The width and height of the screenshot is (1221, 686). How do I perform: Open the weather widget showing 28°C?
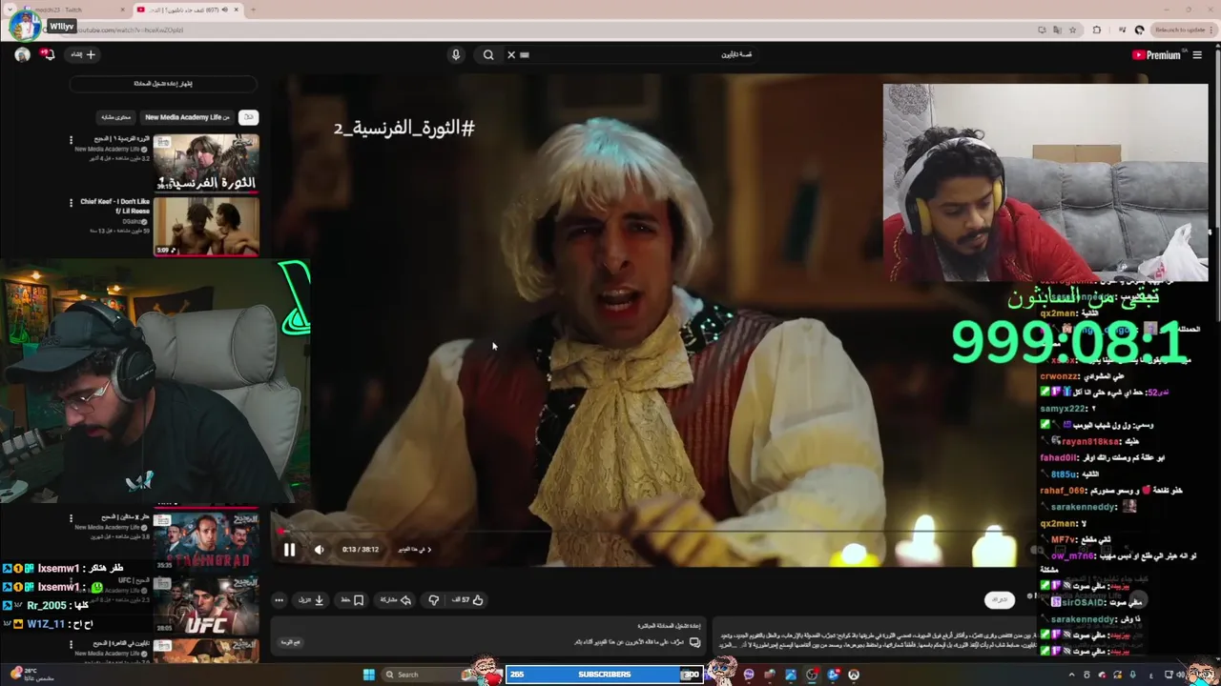(x=33, y=675)
